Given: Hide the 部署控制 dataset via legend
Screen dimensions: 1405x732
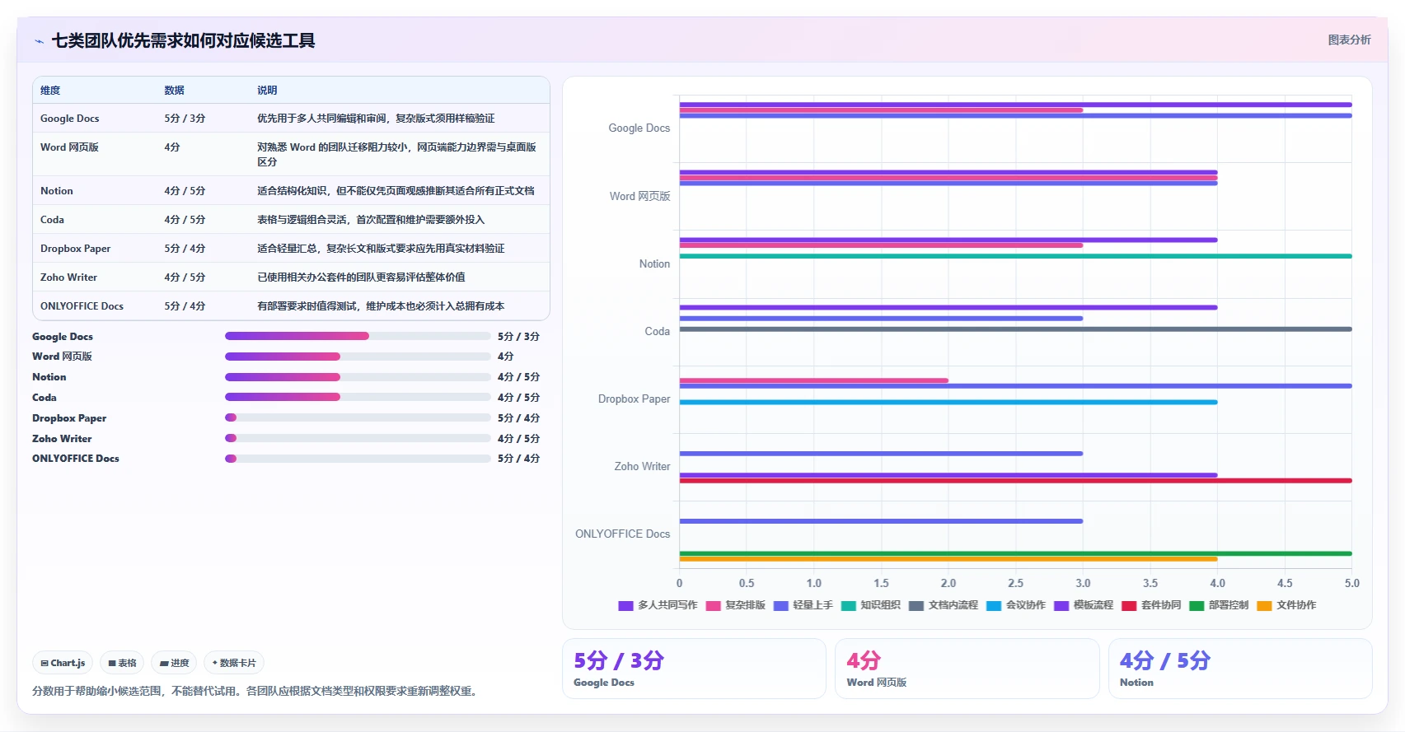Looking at the screenshot, I should (x=1219, y=605).
